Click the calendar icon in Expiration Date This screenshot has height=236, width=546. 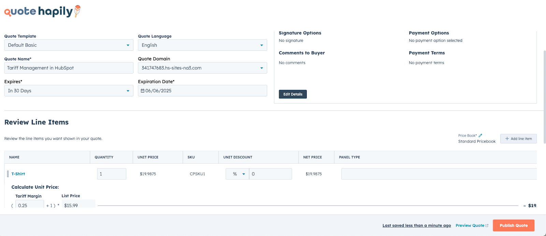tap(143, 91)
